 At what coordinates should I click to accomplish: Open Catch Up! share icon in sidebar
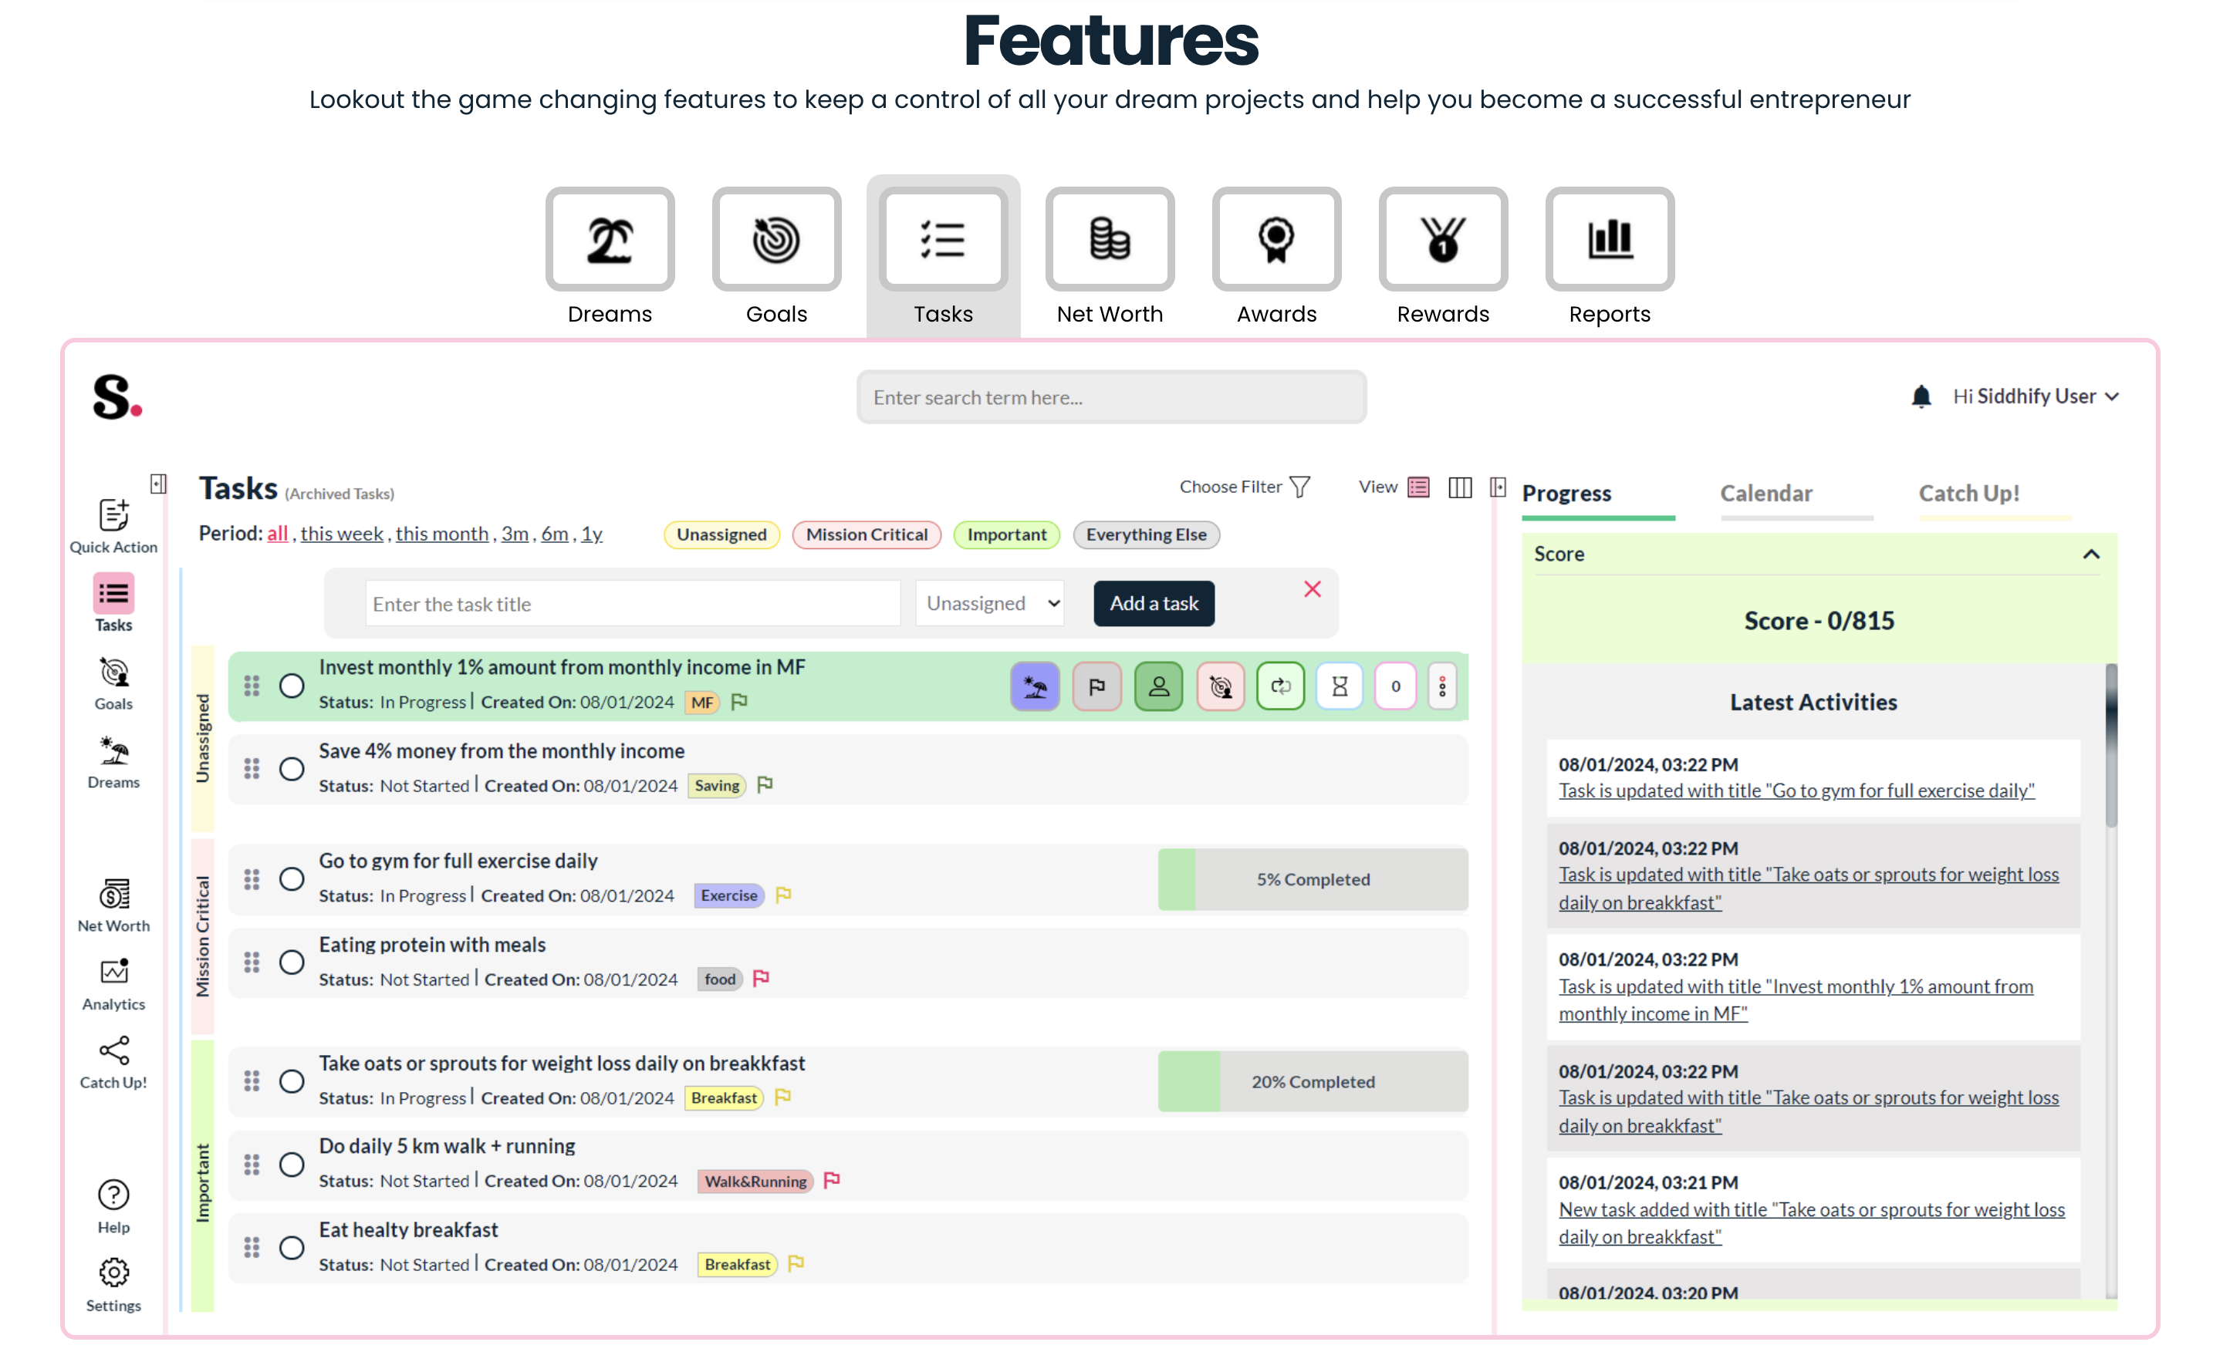[x=113, y=1060]
